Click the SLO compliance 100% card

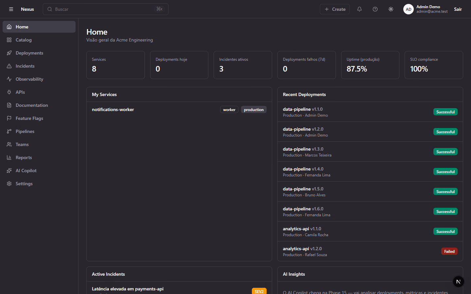(x=434, y=65)
